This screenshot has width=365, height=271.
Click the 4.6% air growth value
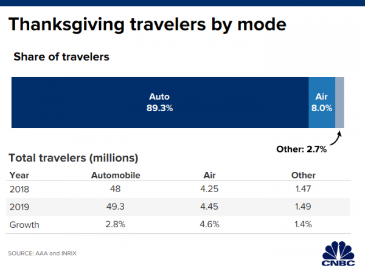210,224
